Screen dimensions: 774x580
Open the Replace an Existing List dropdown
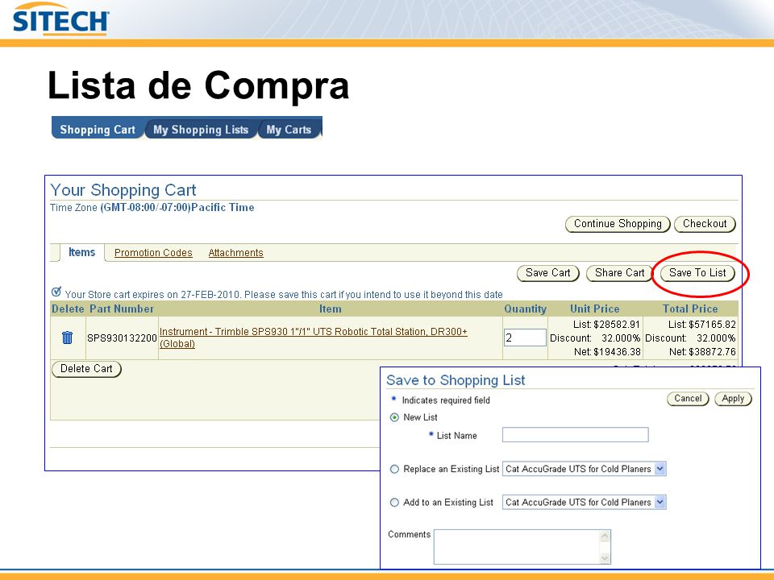(660, 469)
